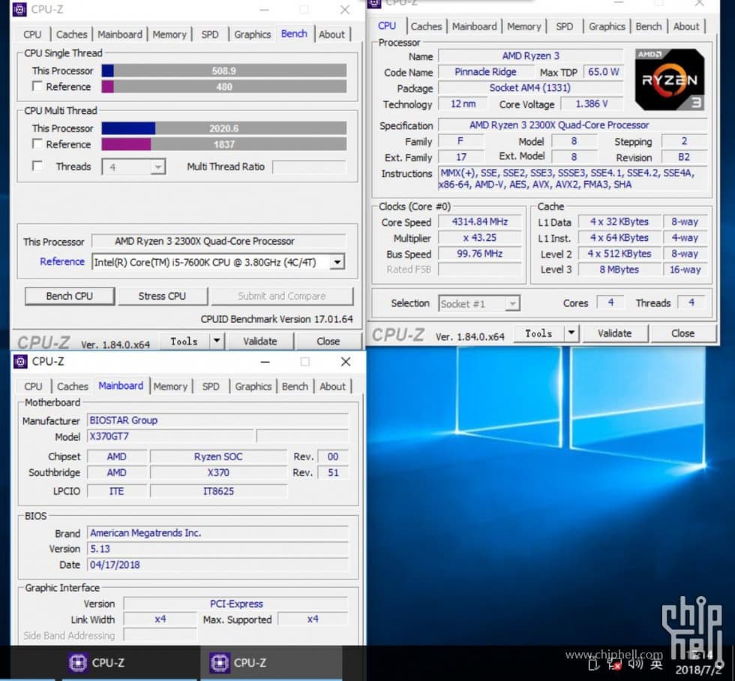Check the Threads checkbox in the Bench tab
Viewport: 735px width, 681px height.
coord(37,166)
